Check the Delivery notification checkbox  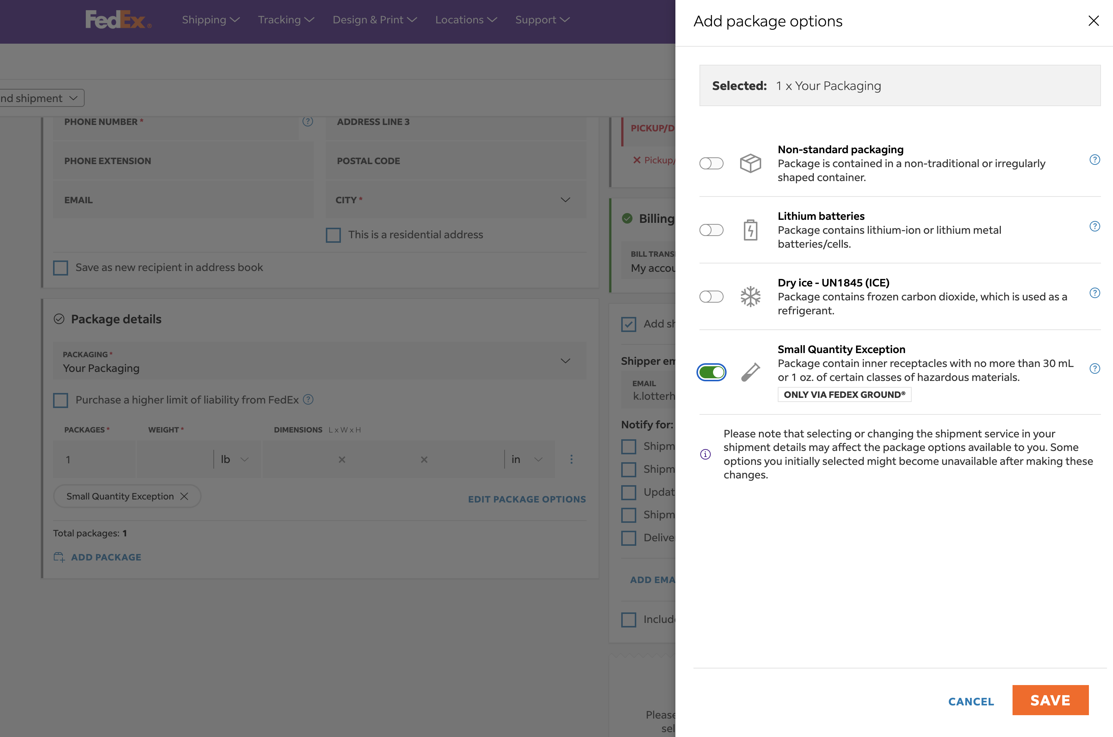(x=629, y=538)
